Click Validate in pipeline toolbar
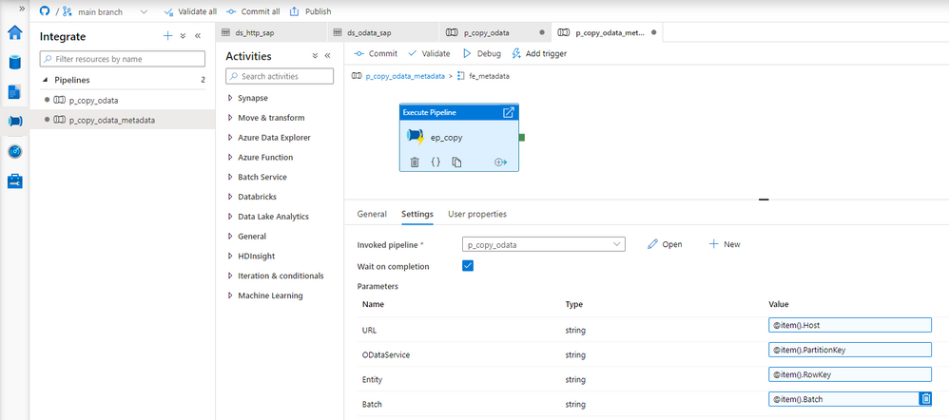Image resolution: width=949 pixels, height=420 pixels. click(x=429, y=53)
